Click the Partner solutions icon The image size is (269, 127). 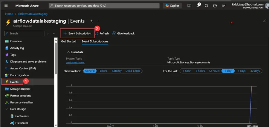click(7, 96)
